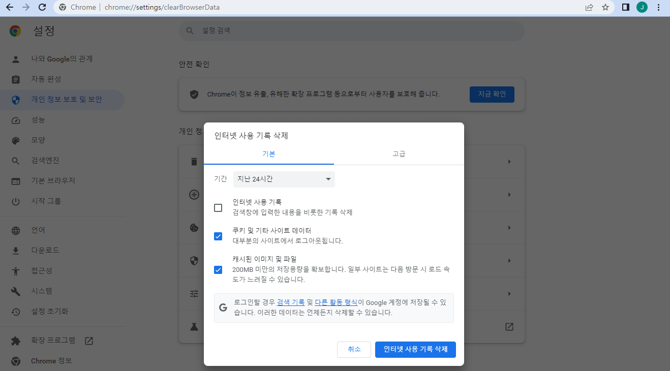Screen dimensions: 670x371
Task: Switch to the 고급 tab
Action: coord(399,153)
